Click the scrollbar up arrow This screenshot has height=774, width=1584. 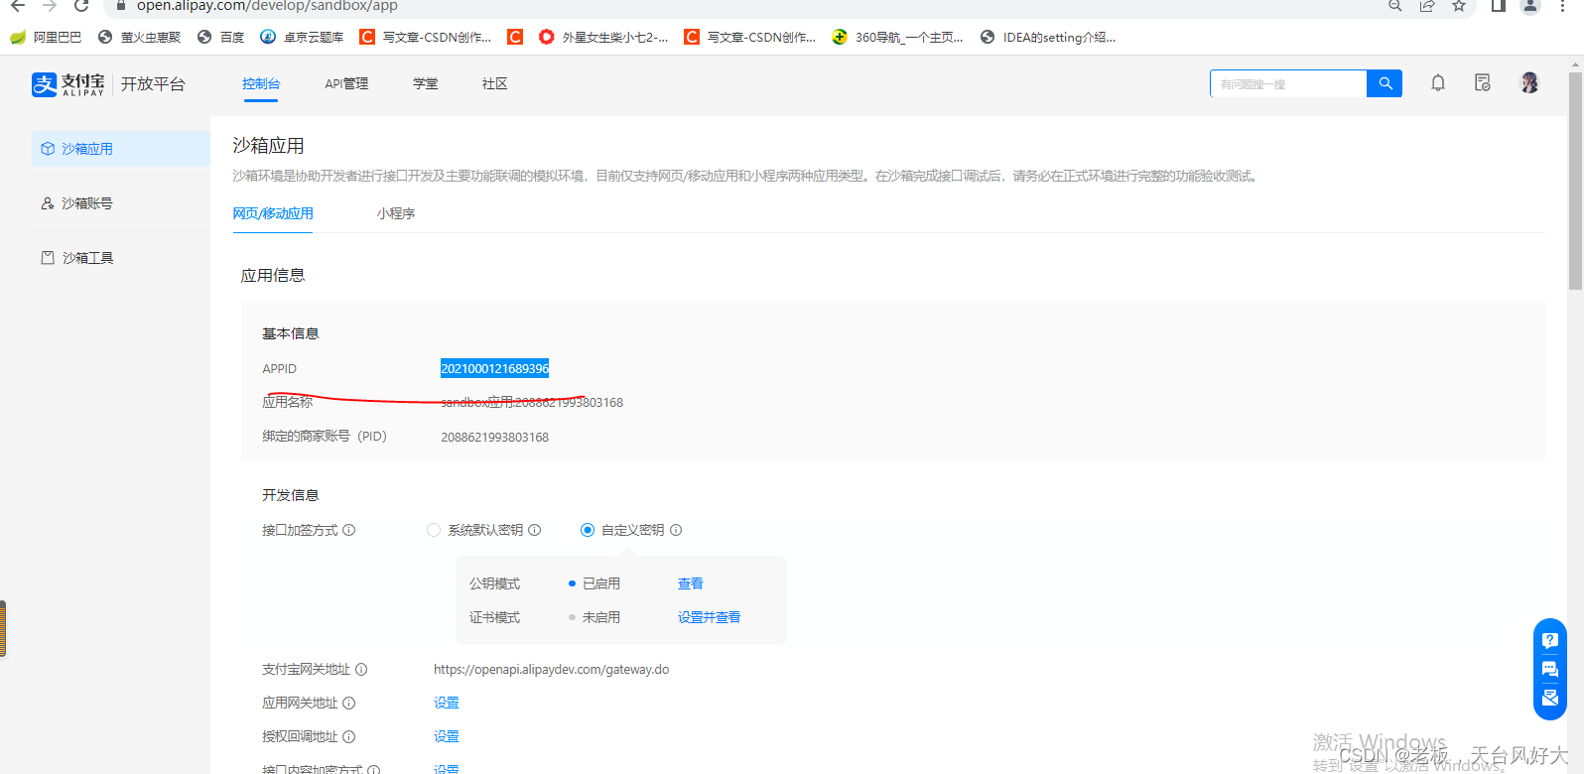point(1575,64)
